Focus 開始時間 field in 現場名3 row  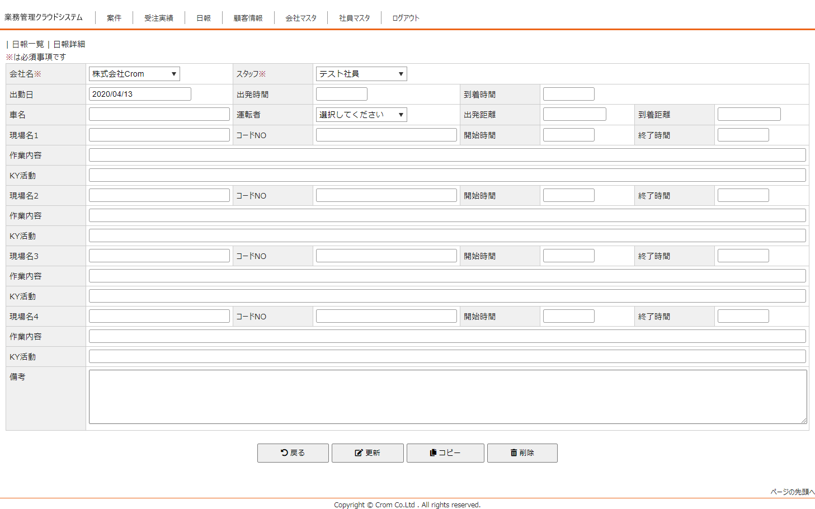569,256
